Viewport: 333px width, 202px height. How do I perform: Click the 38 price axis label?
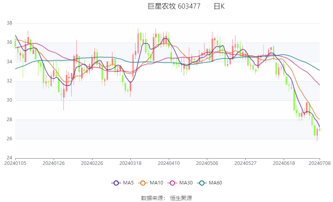point(9,23)
